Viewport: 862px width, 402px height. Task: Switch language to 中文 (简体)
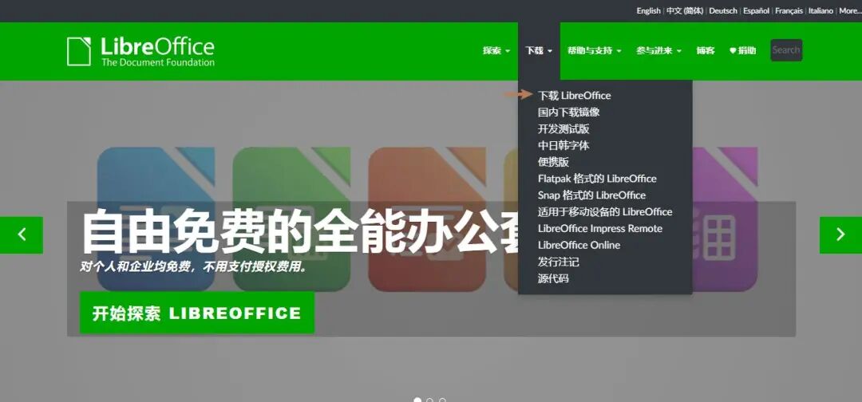(x=685, y=11)
